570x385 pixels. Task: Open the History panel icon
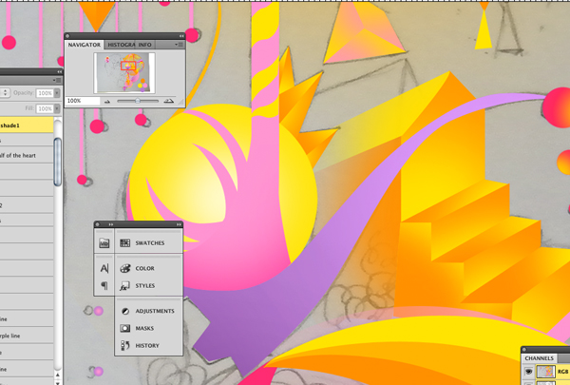click(125, 345)
